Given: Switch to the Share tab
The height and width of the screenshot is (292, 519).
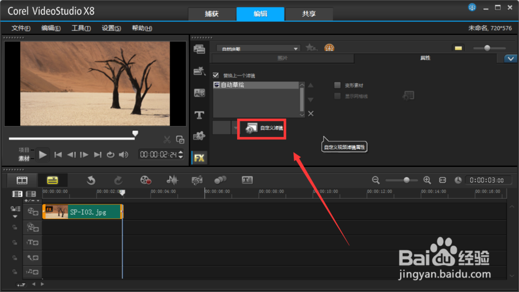Looking at the screenshot, I should tap(309, 14).
